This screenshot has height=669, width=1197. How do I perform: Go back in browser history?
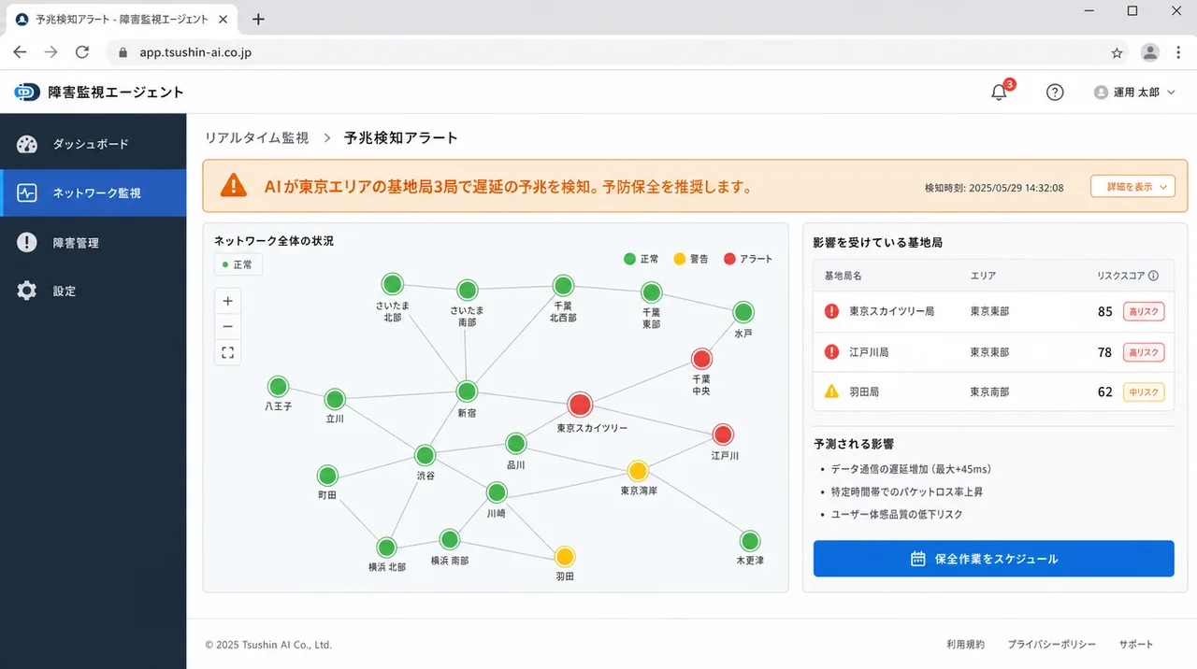pos(21,52)
